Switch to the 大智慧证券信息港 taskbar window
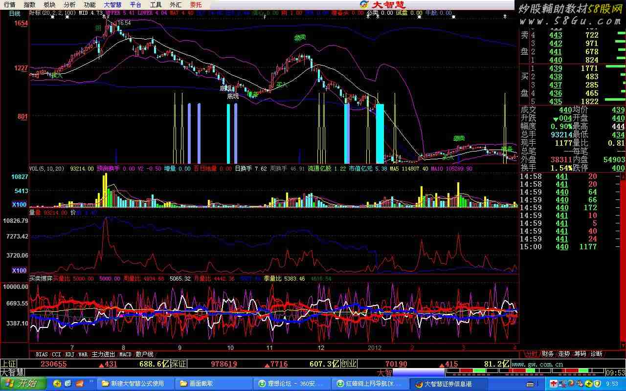The width and height of the screenshot is (626, 391). click(448, 384)
